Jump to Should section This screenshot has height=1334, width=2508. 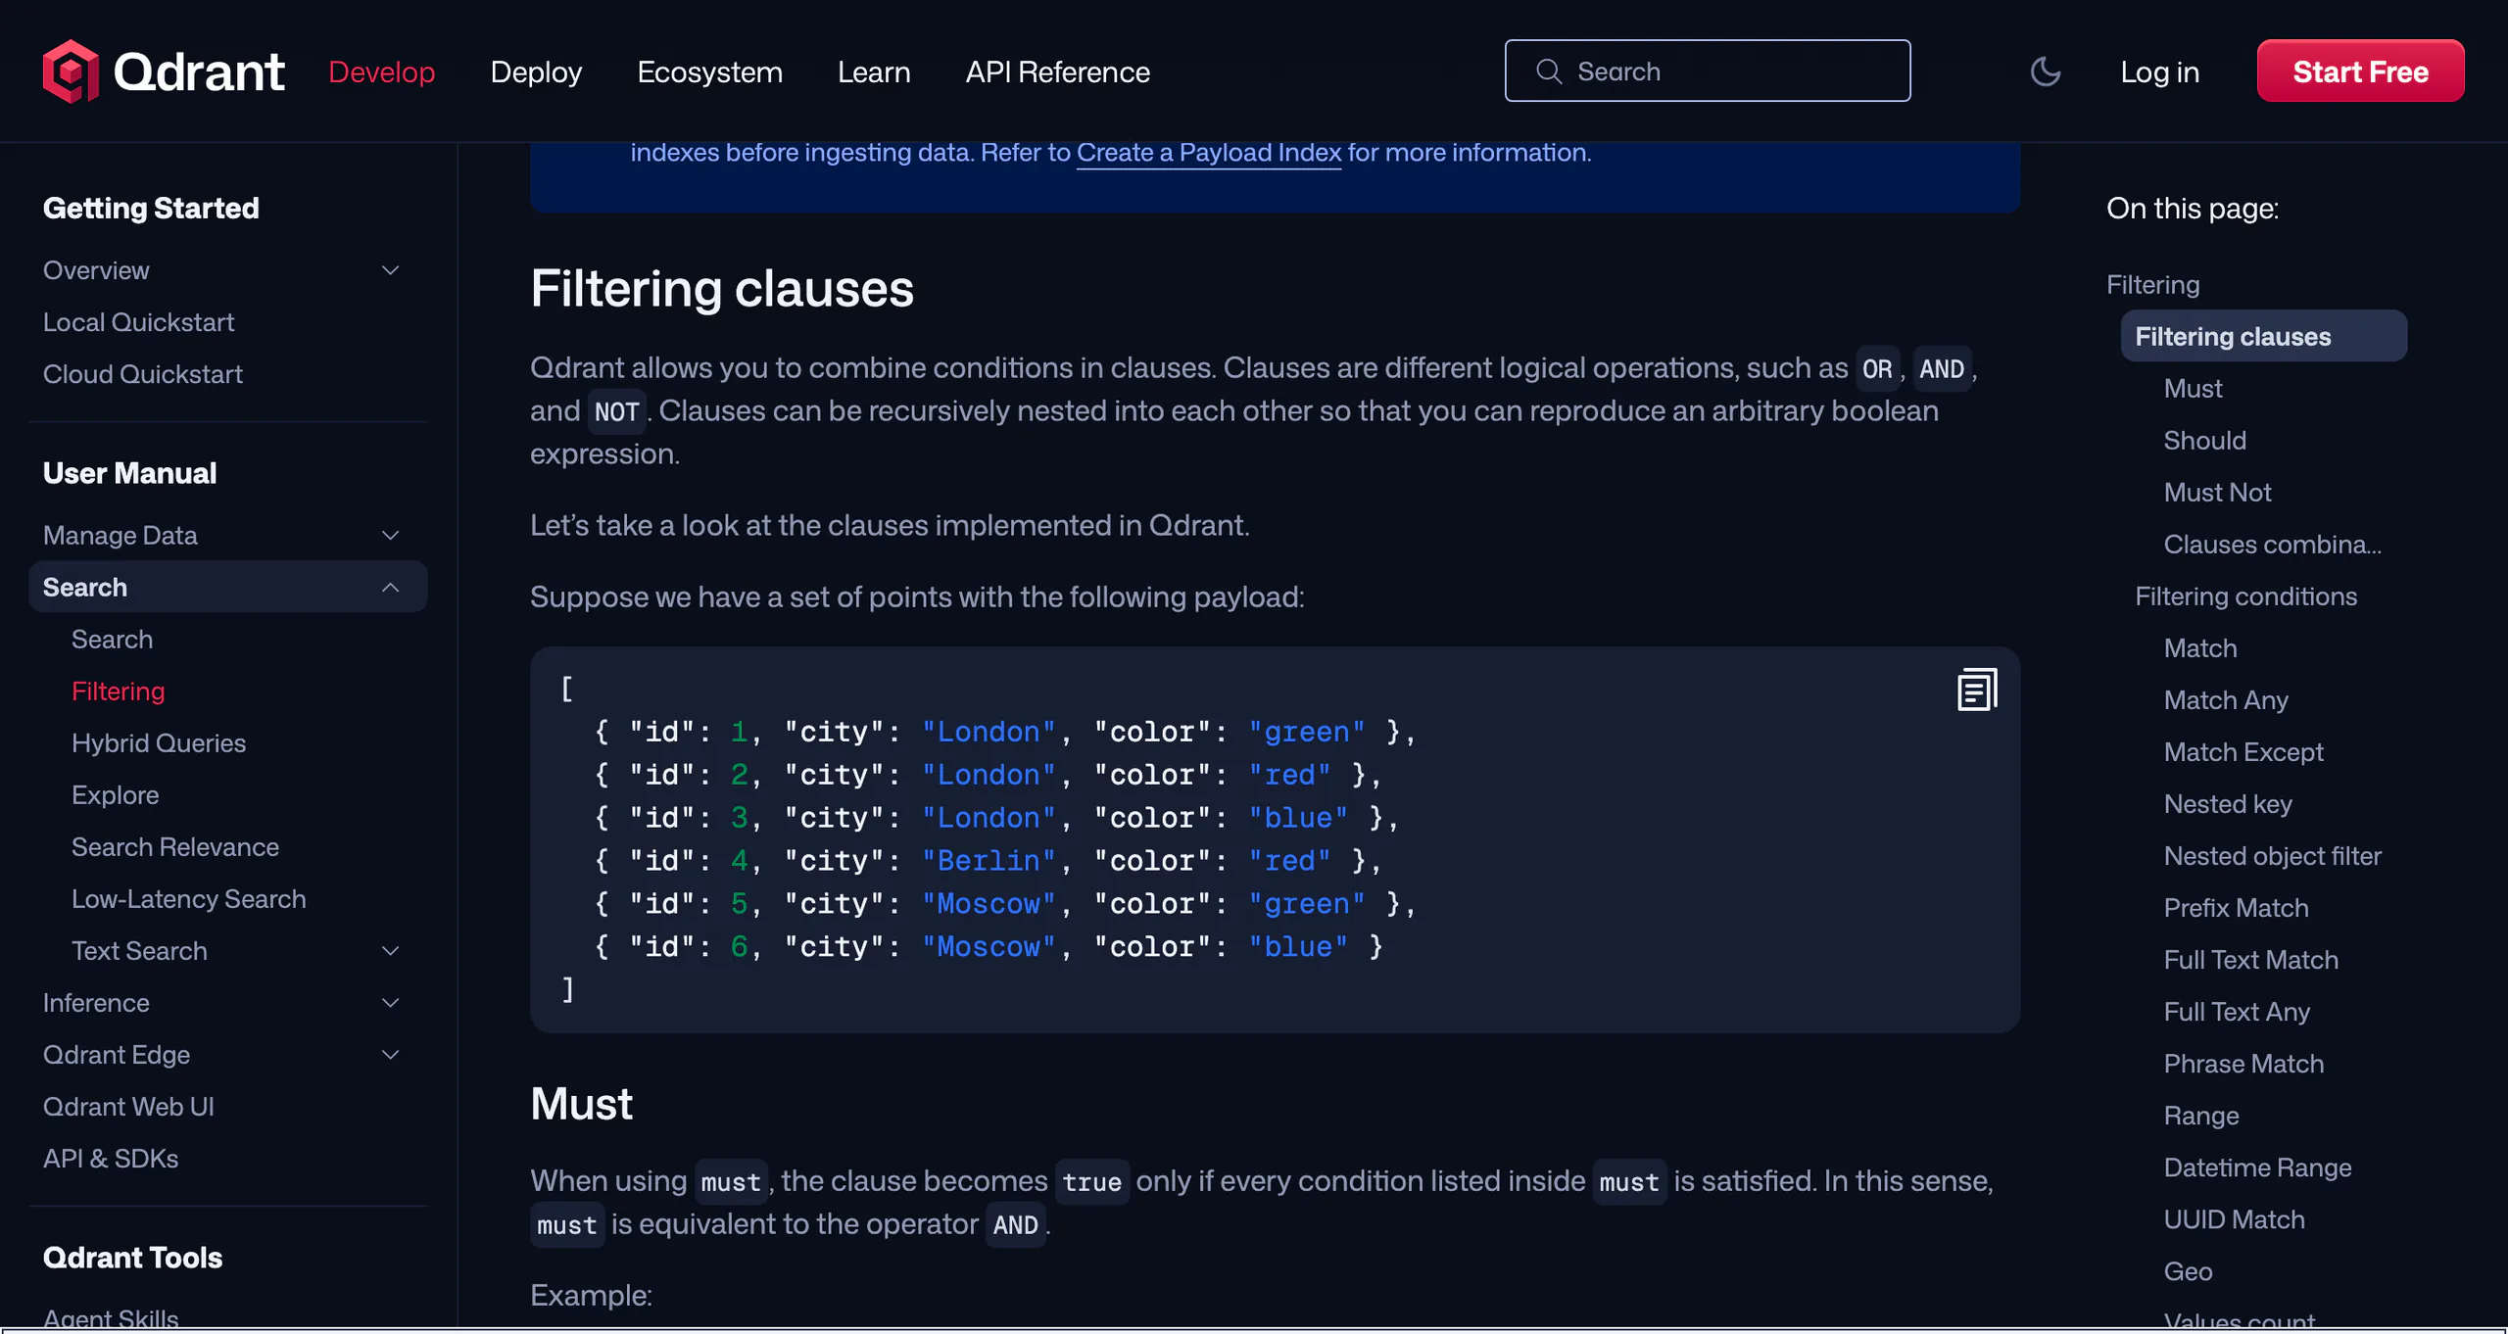(2204, 441)
